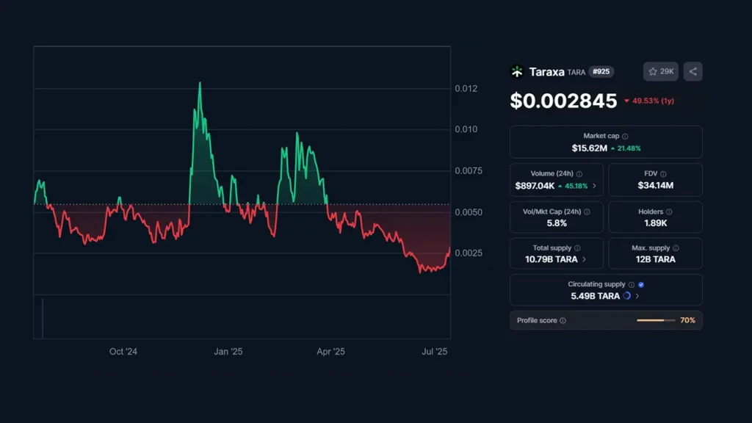Screen dimensions: 752x423
Task: Click the Profile score progress bar
Action: (656, 320)
